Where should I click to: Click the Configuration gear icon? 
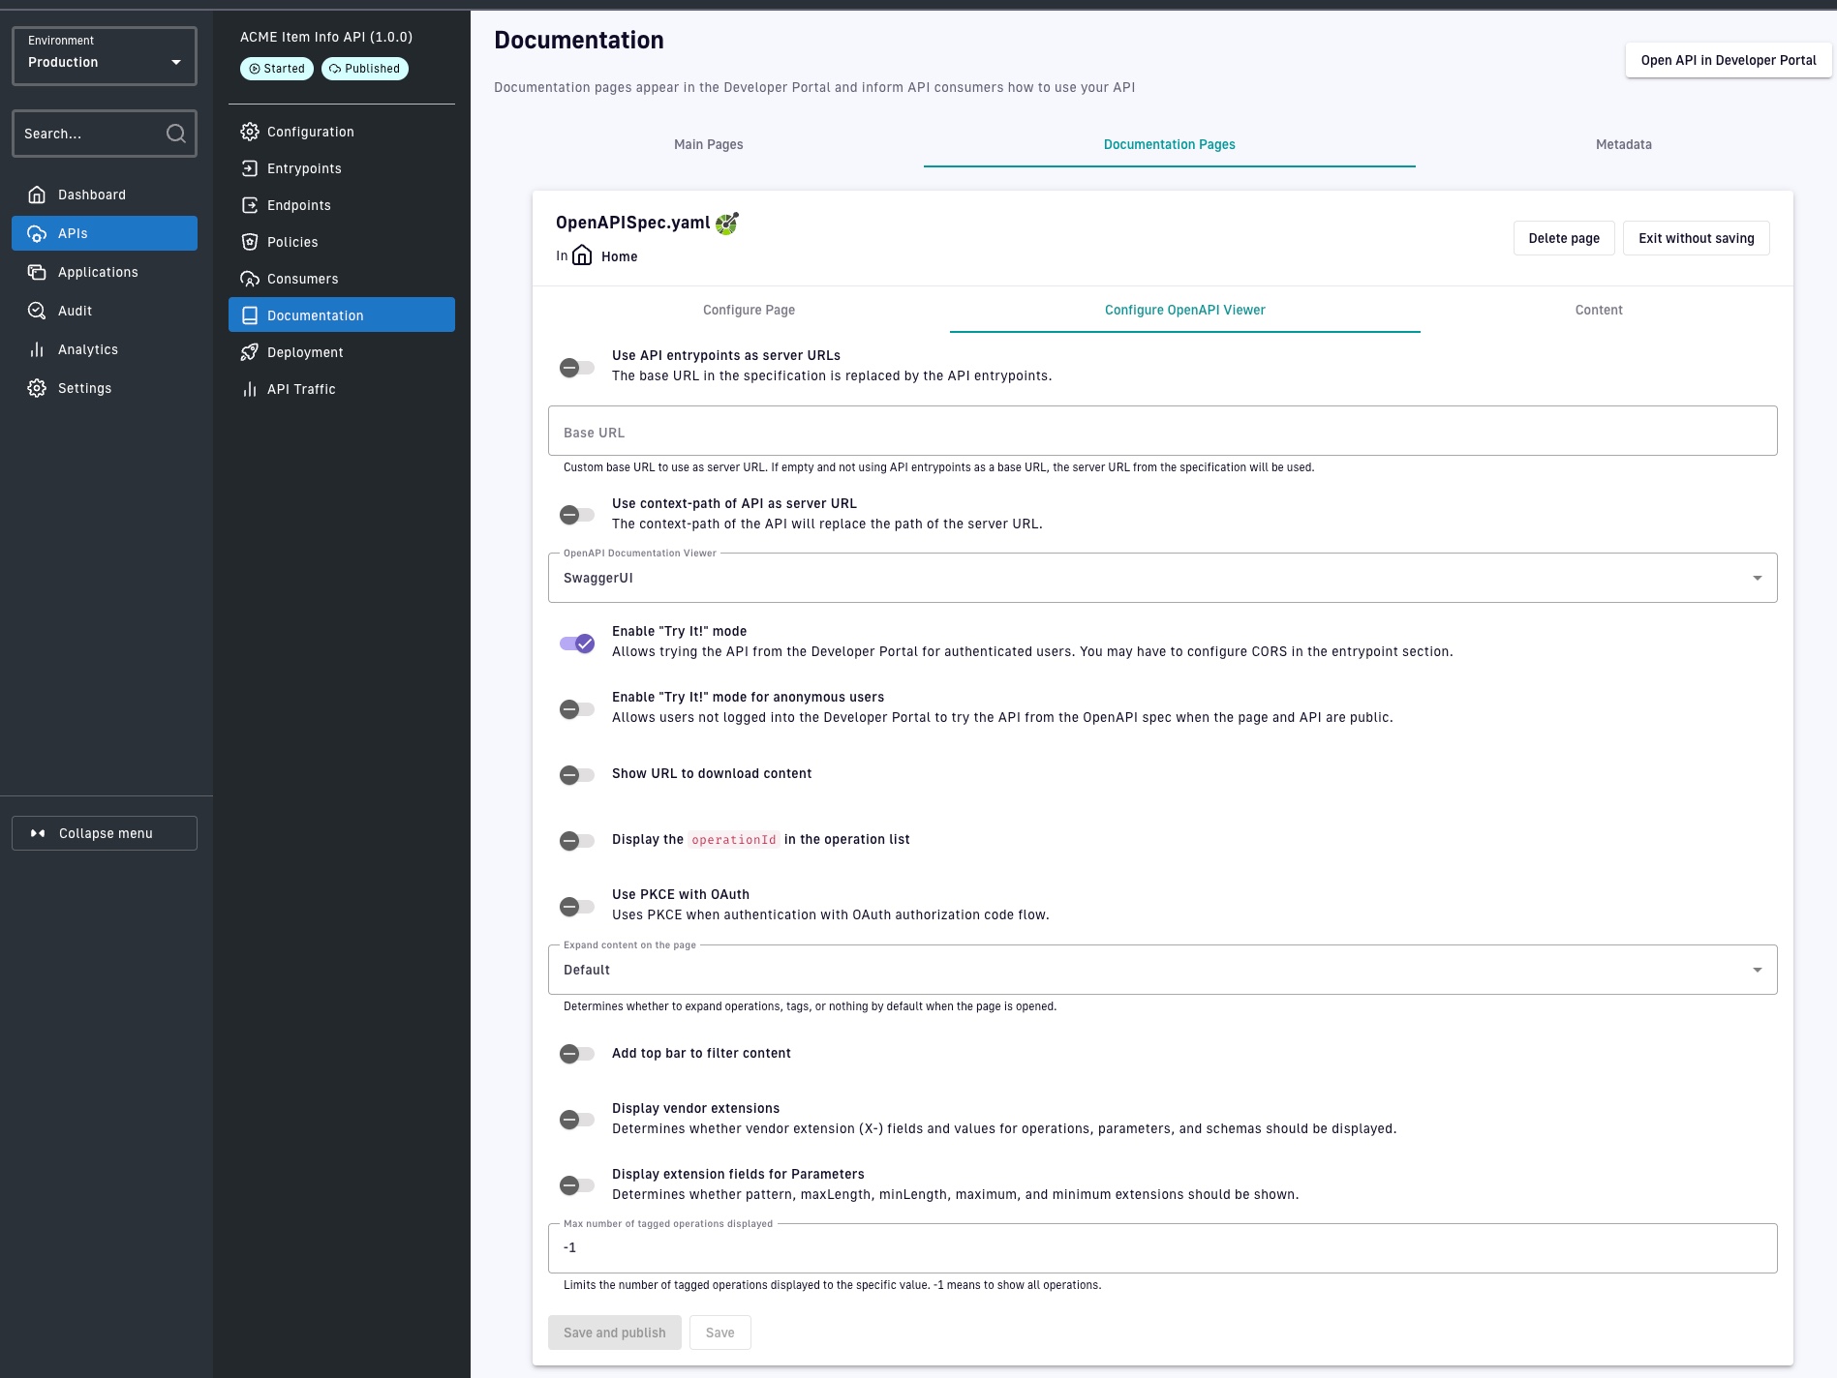tap(250, 132)
